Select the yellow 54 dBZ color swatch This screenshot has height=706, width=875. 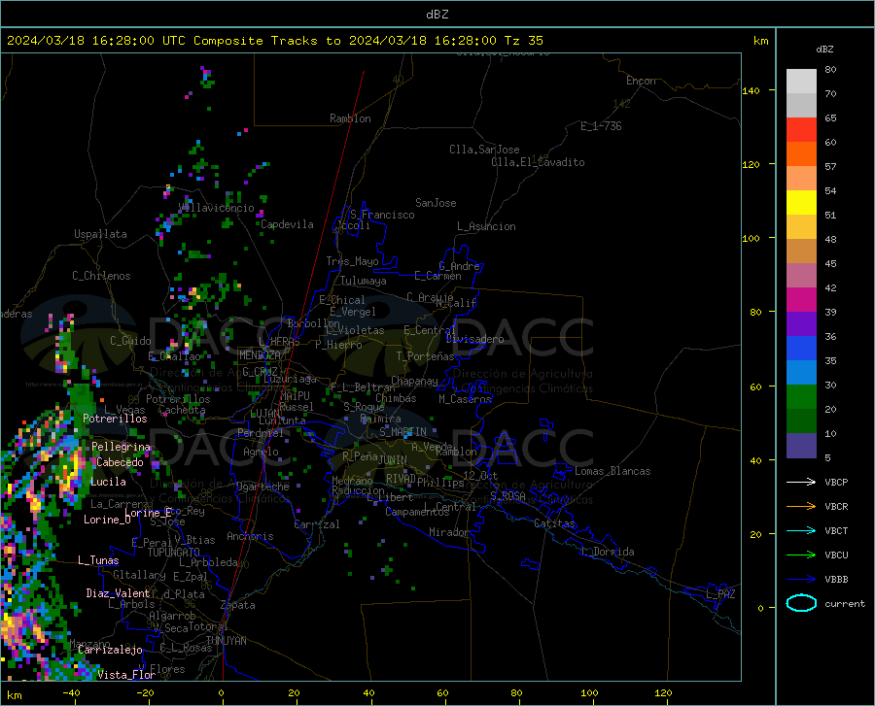point(801,203)
